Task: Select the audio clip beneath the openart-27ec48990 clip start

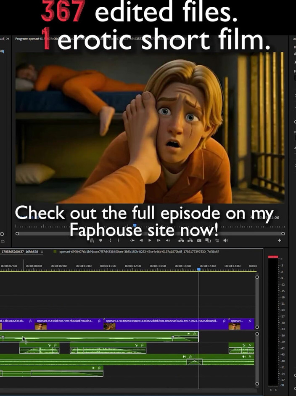Action: [108, 348]
